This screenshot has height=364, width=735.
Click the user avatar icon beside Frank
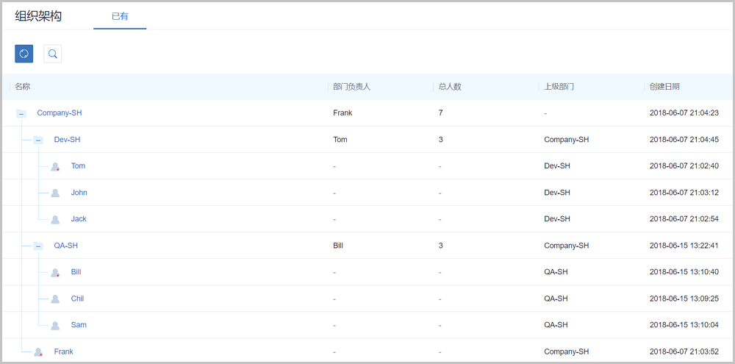click(38, 352)
